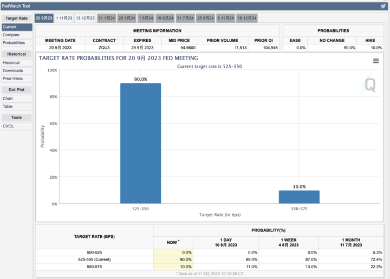
Task: Click the MEETING INFORMATION header
Action: pyautogui.click(x=157, y=31)
